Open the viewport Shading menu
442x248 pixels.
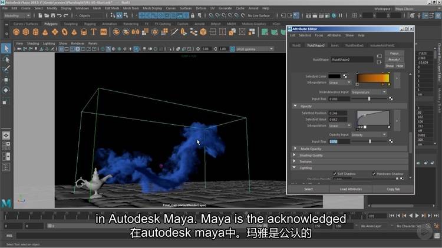[33, 44]
